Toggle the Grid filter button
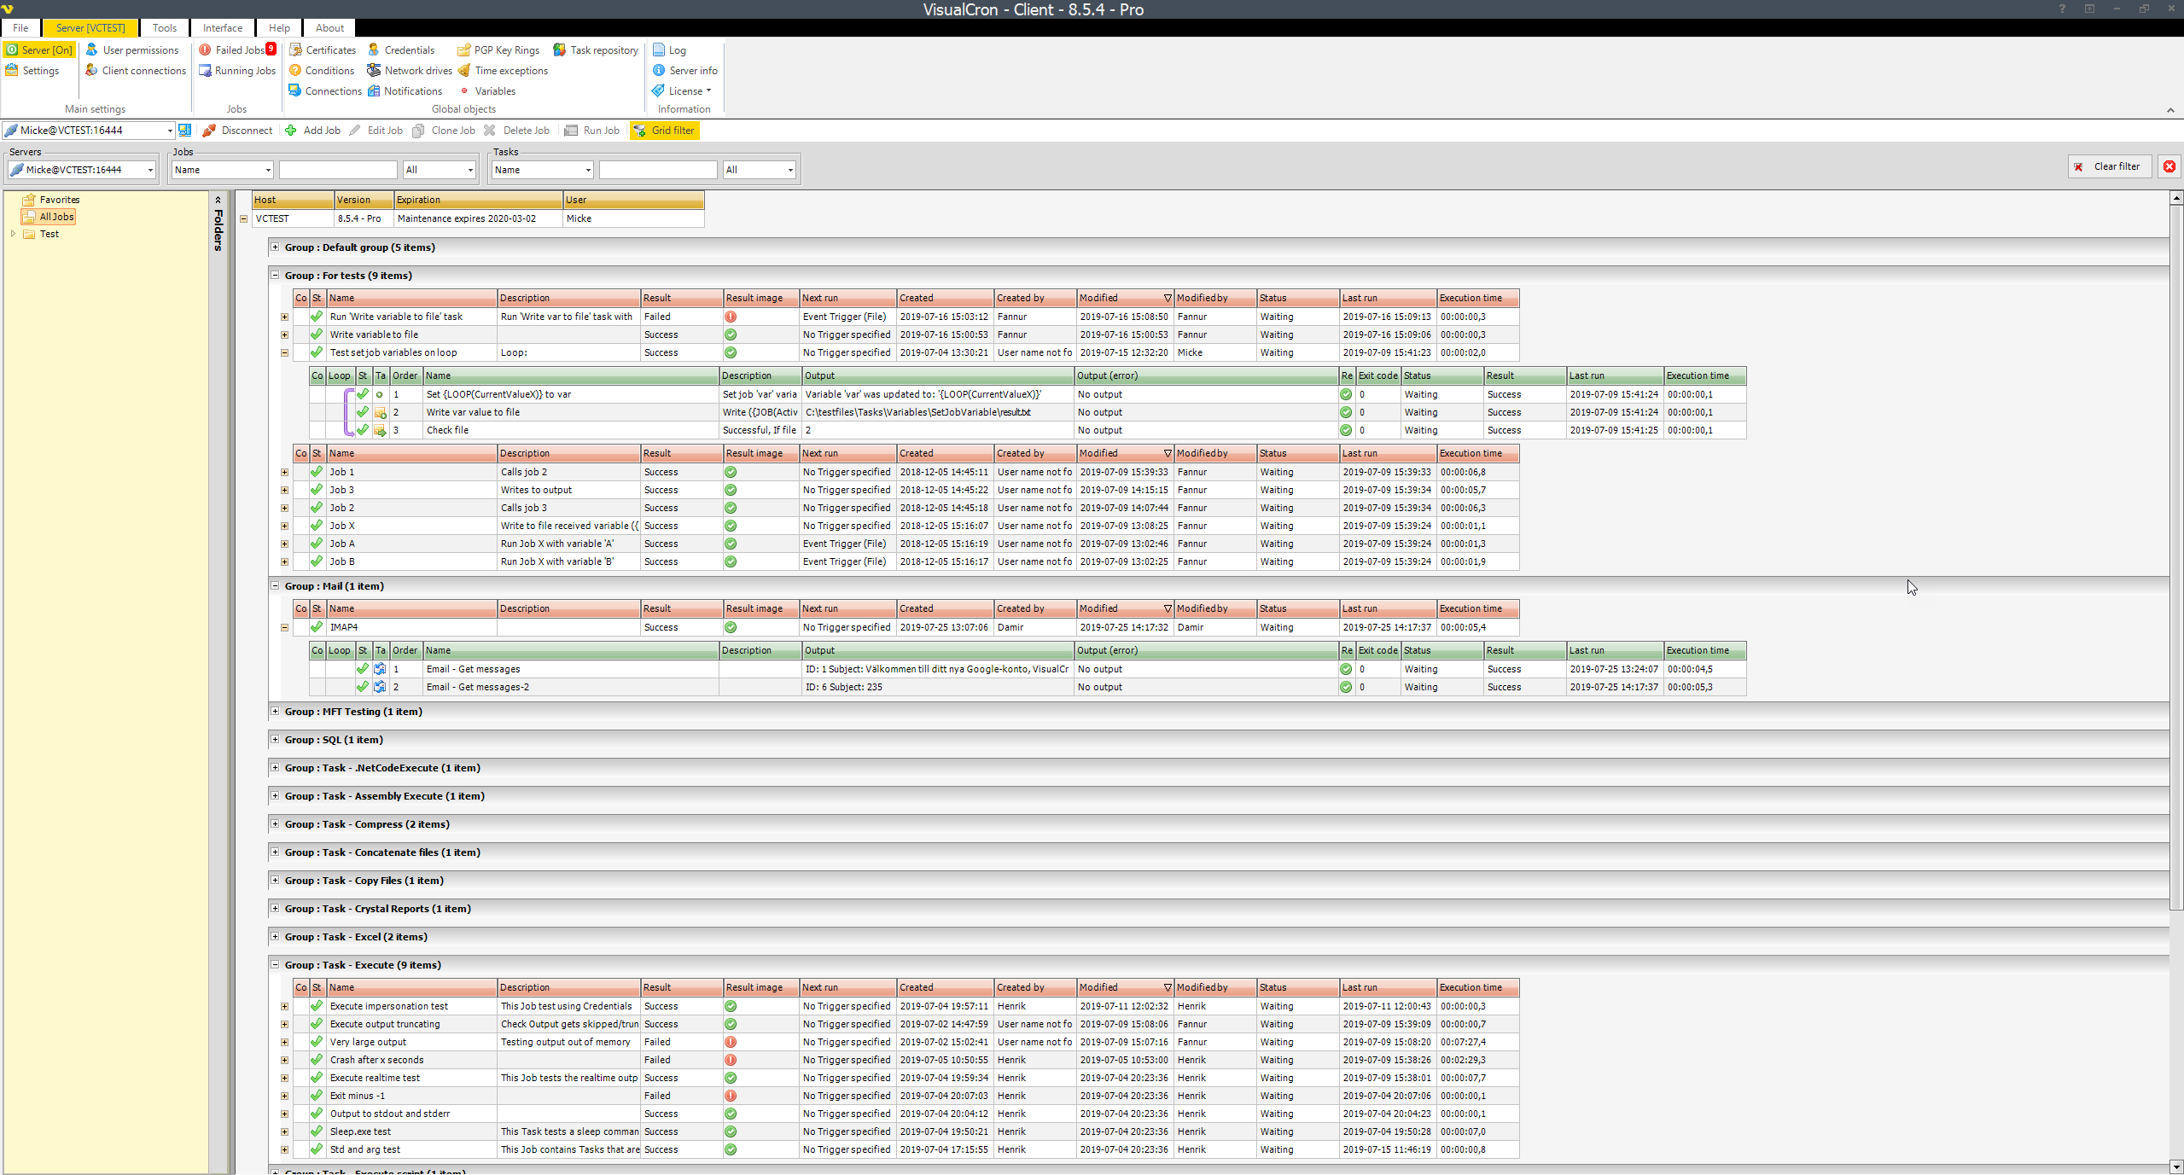 tap(664, 131)
